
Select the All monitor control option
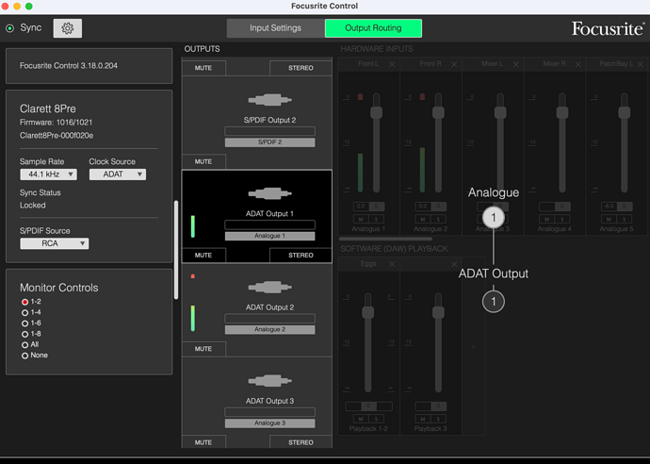[24, 344]
